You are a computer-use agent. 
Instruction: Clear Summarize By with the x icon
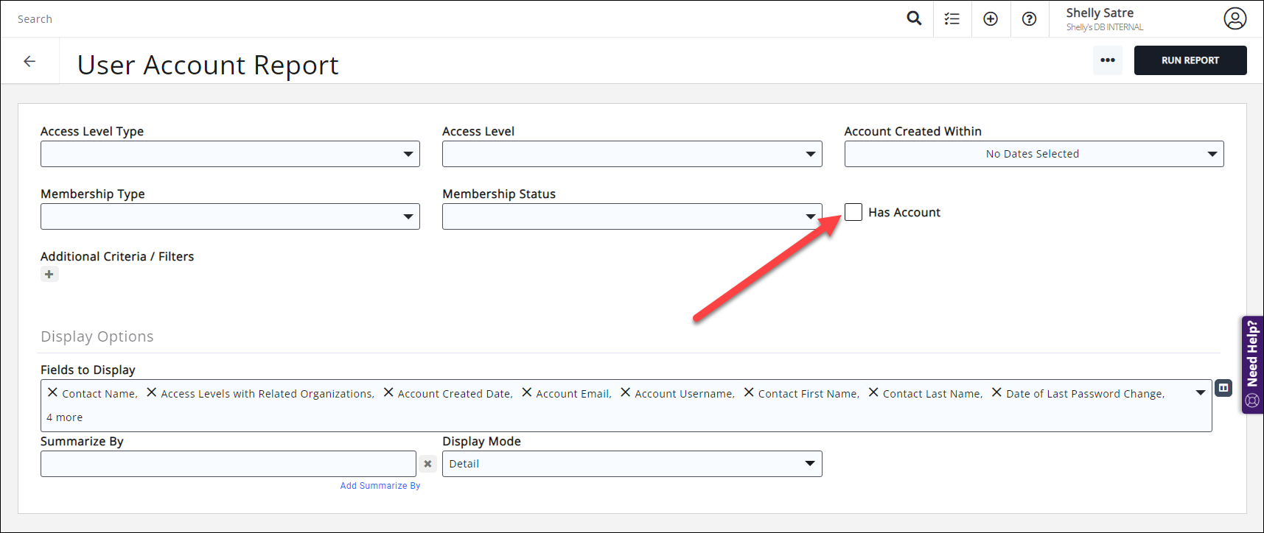pyautogui.click(x=427, y=464)
